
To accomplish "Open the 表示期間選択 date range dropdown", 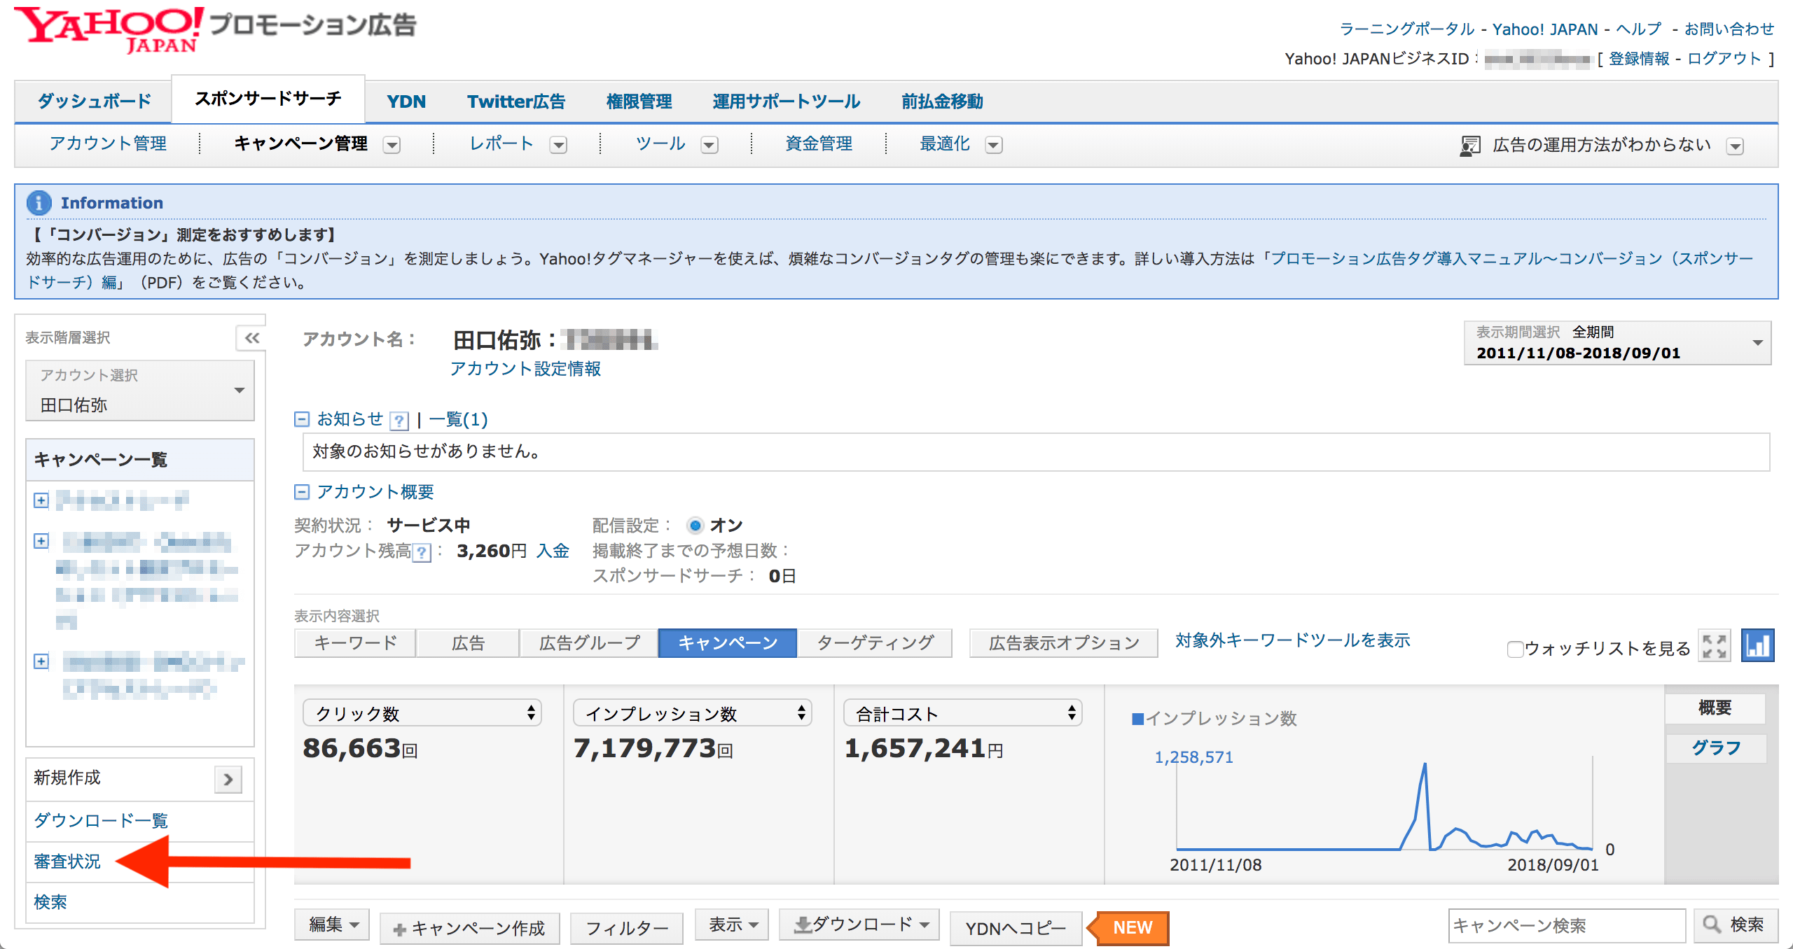I will [1617, 343].
